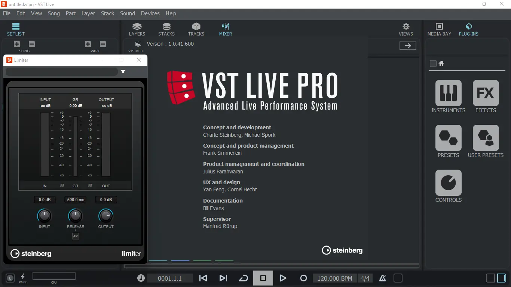
Task: Open the File menu
Action: (7, 13)
